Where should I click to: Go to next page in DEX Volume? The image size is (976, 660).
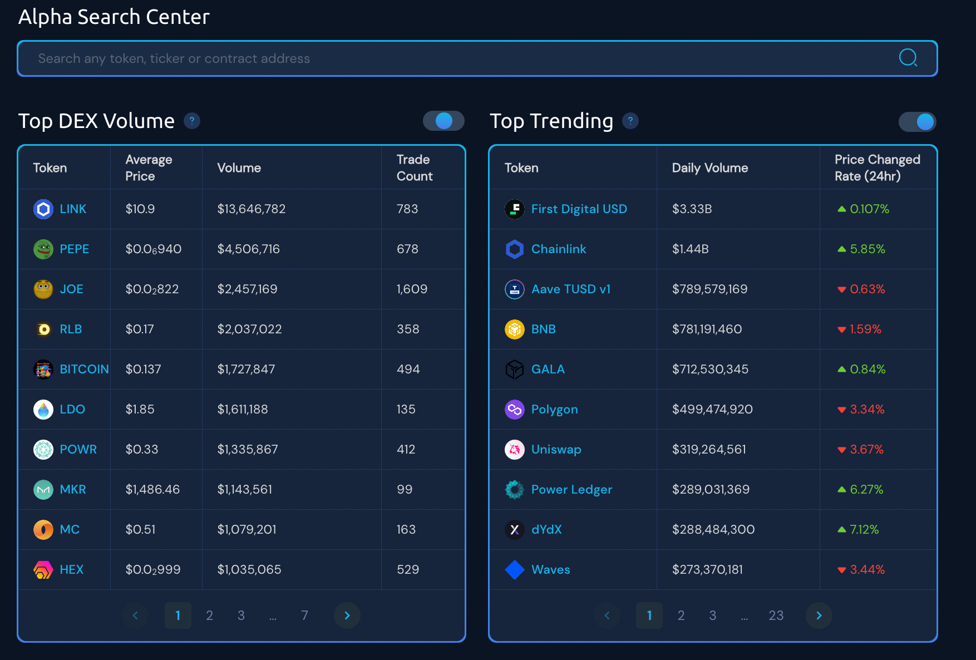(347, 615)
